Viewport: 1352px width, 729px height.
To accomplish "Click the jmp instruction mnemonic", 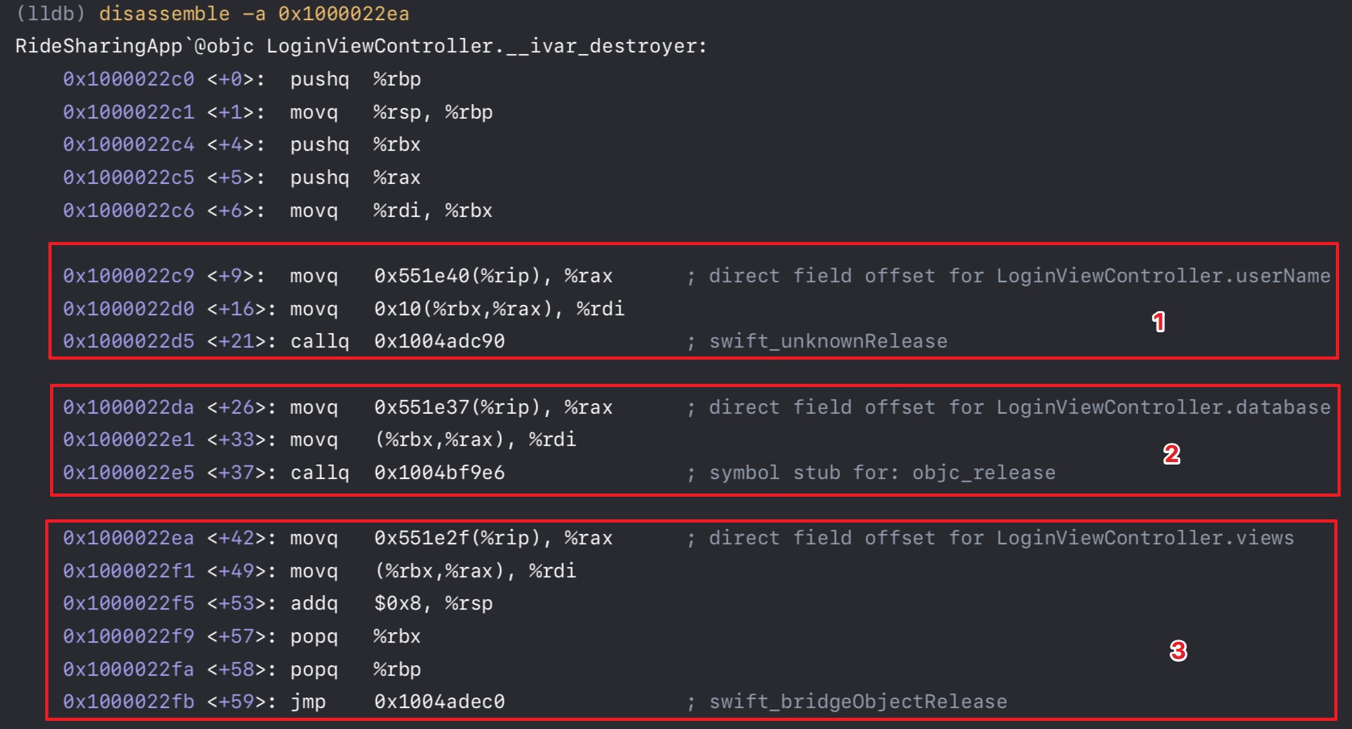I will pos(308,702).
